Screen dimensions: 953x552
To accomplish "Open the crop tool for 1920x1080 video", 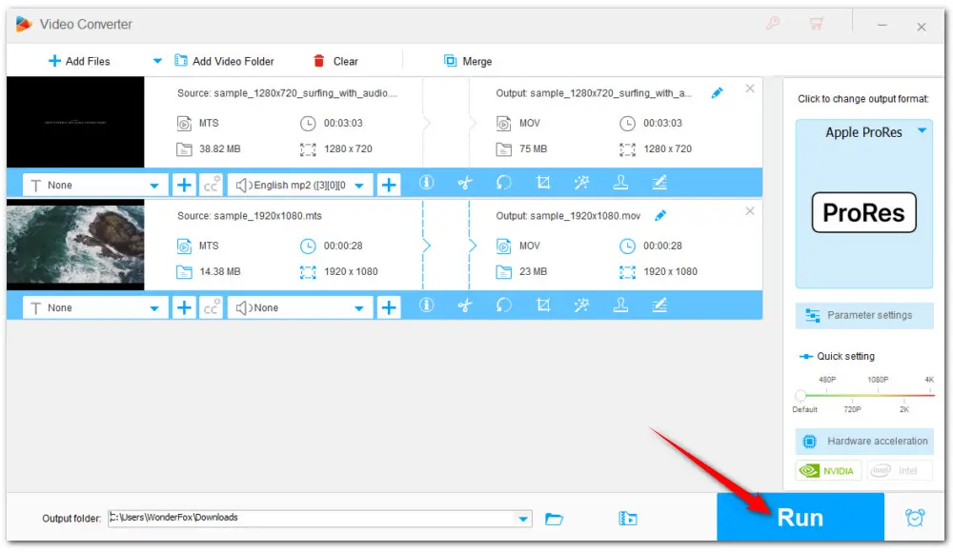I will 543,306.
